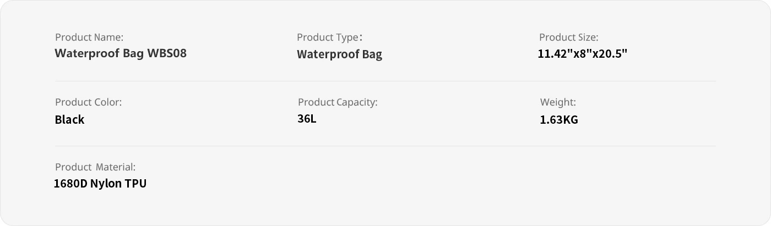Select the Waterproof Bag type value
Image resolution: width=771 pixels, height=226 pixels.
pyautogui.click(x=339, y=54)
